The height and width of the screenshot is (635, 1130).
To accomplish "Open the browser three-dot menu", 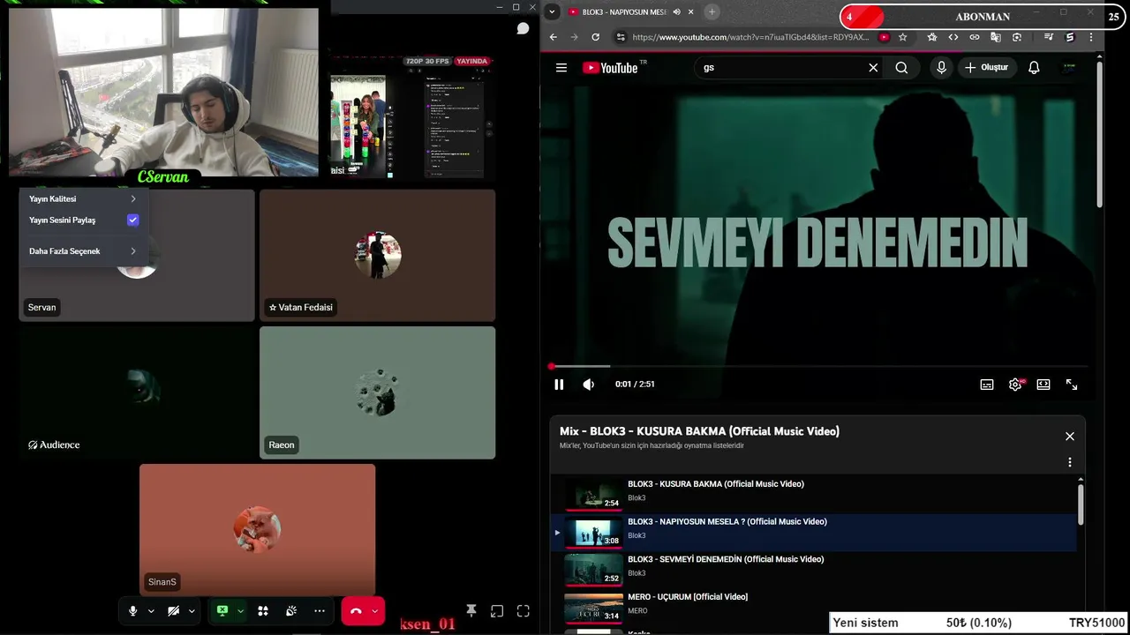I will click(x=1091, y=37).
